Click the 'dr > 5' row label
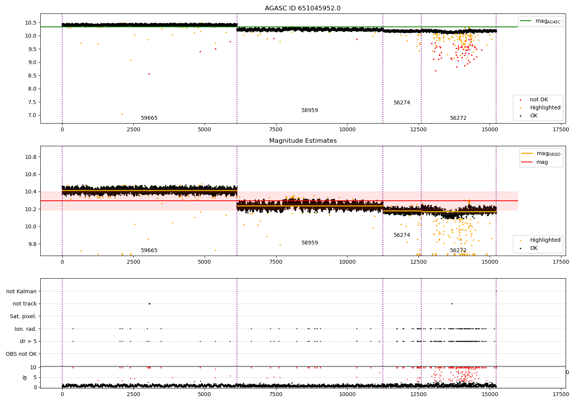 (28, 341)
